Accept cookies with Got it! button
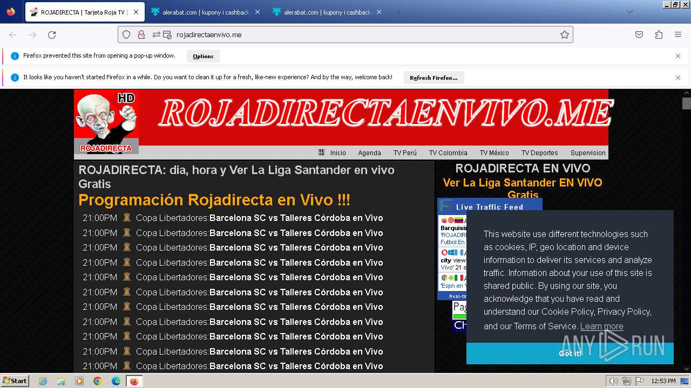Screen dimensions: 691x388 (x=570, y=354)
